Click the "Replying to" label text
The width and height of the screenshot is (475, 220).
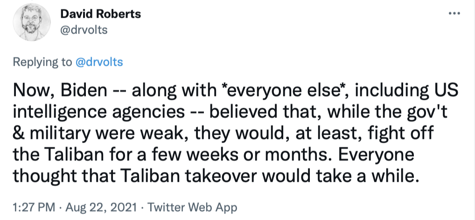(x=42, y=62)
